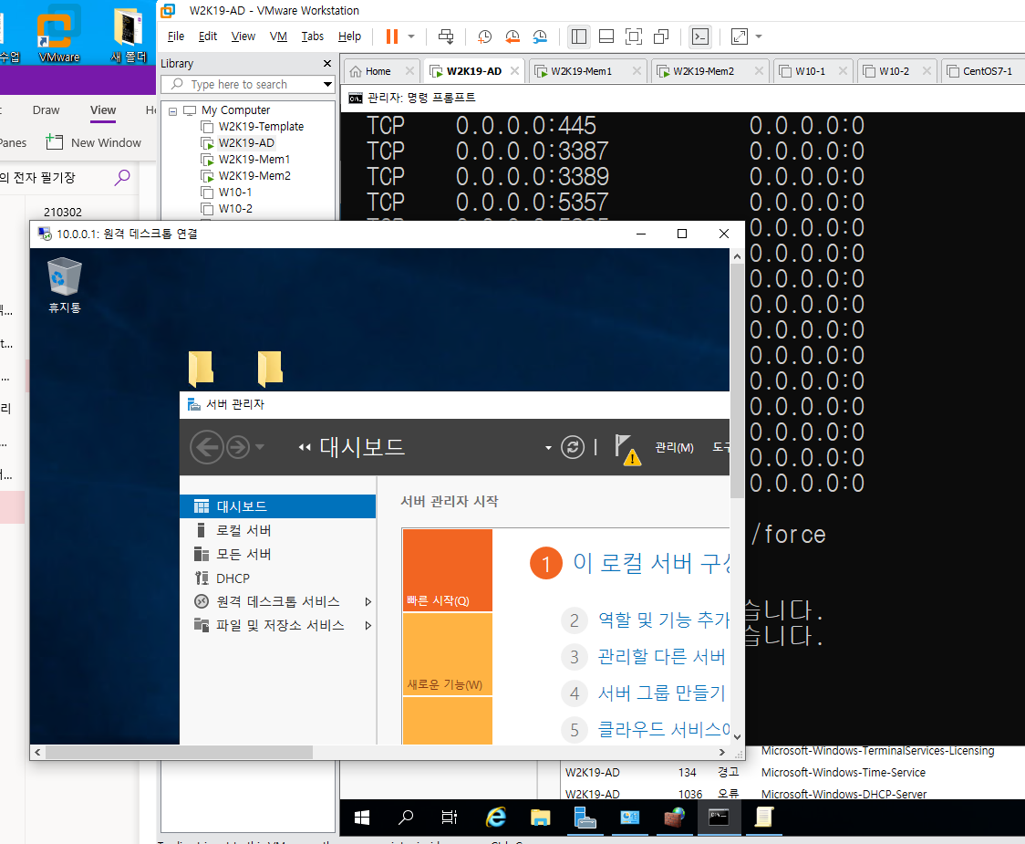Select W10-2 in library tree
The width and height of the screenshot is (1025, 844).
pyautogui.click(x=234, y=209)
